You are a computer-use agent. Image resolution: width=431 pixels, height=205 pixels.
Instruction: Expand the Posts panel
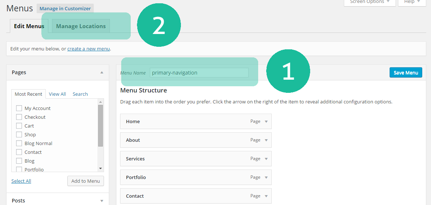(102, 201)
